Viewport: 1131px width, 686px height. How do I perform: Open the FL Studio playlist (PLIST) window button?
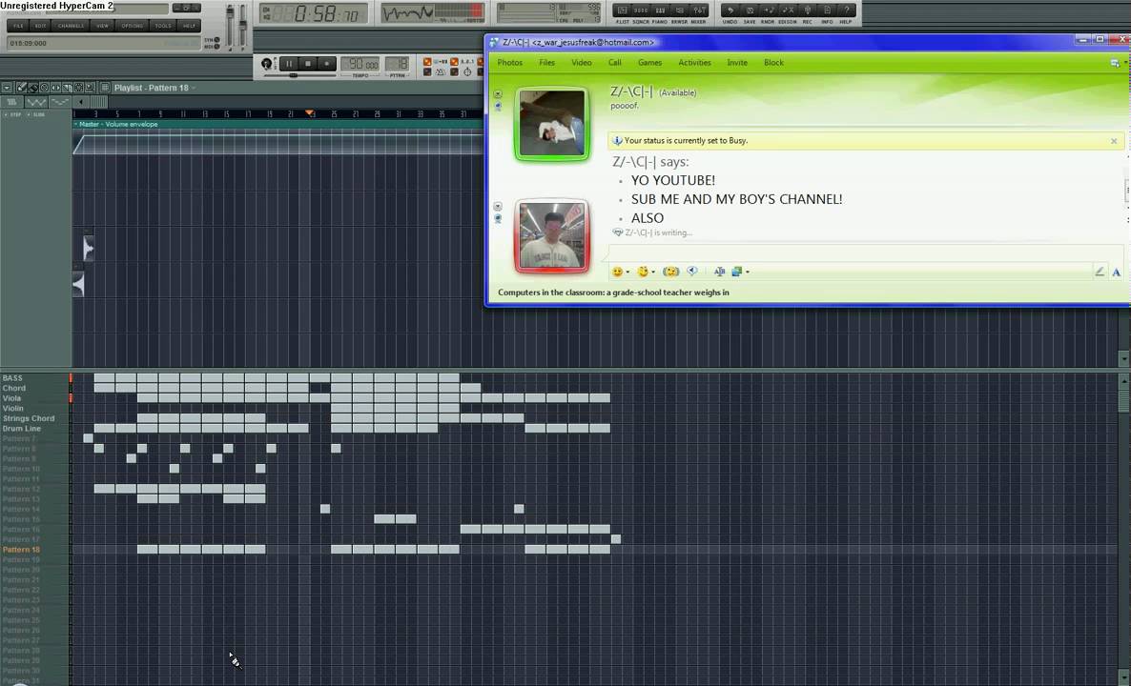(622, 10)
